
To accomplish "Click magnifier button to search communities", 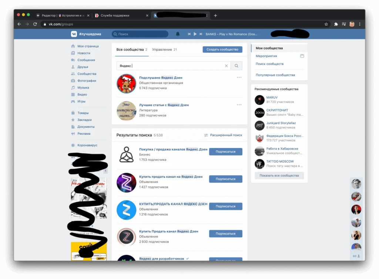I will point(237,66).
